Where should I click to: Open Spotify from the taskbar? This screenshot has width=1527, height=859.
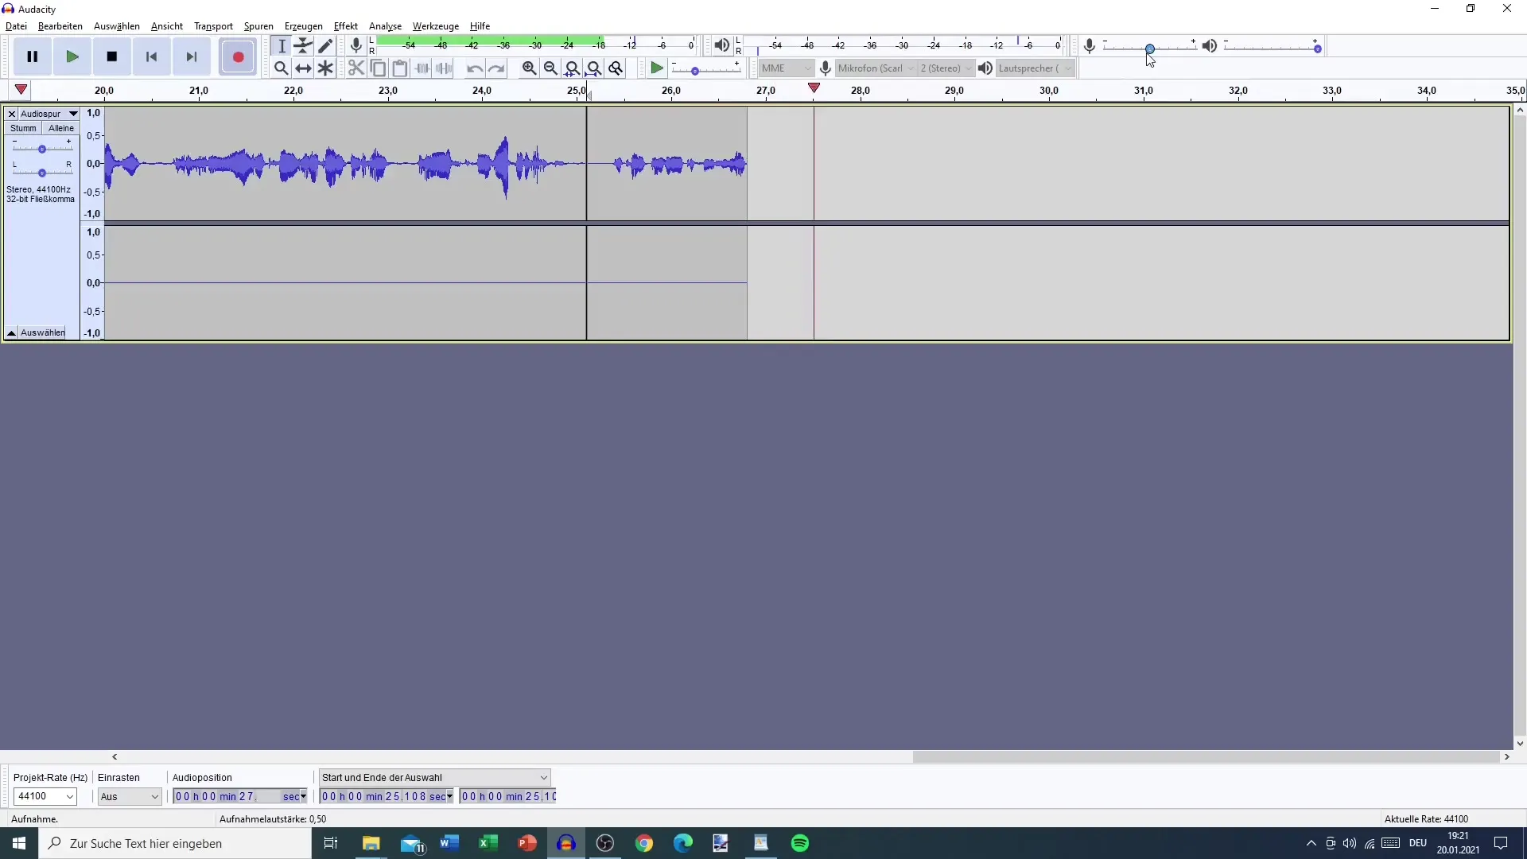click(800, 843)
